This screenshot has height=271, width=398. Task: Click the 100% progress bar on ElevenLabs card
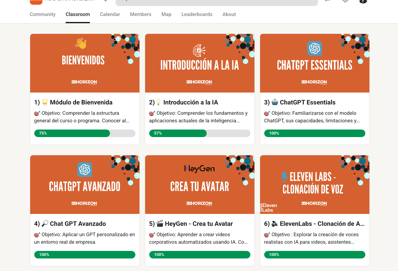tap(315, 255)
